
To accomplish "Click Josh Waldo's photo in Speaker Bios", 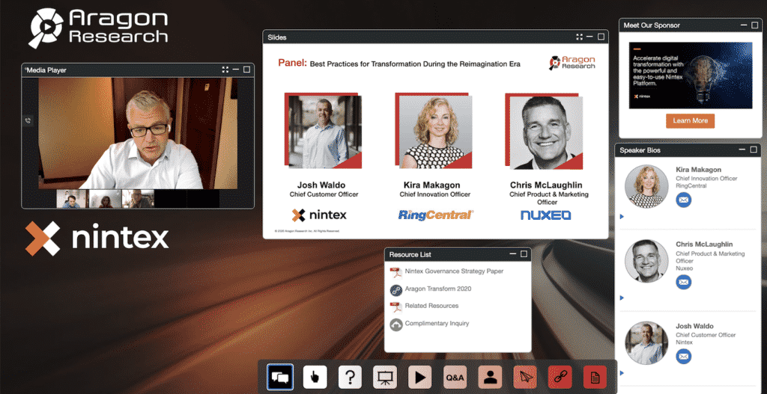I will (x=646, y=342).
